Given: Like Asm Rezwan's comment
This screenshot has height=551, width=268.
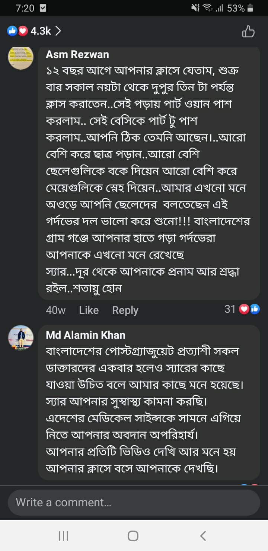Looking at the screenshot, I should click(x=89, y=310).
